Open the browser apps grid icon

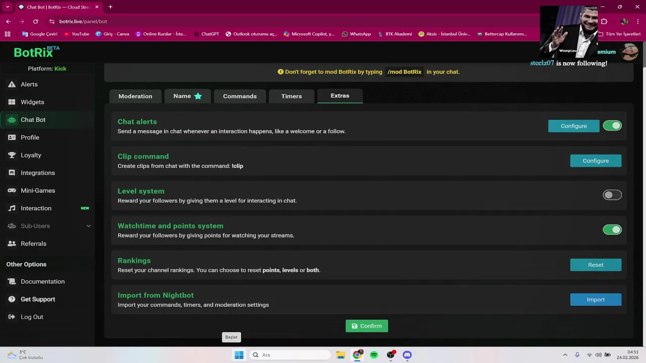pos(8,34)
